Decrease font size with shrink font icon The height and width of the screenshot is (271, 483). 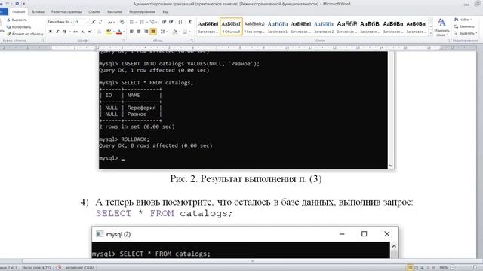(x=100, y=22)
